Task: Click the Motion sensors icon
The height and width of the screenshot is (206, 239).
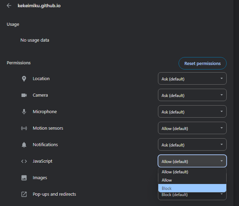Action: coord(24,128)
